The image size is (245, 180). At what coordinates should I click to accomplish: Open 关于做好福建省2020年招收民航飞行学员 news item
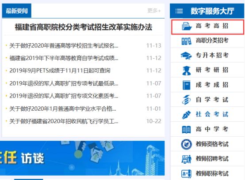[x=64, y=121]
